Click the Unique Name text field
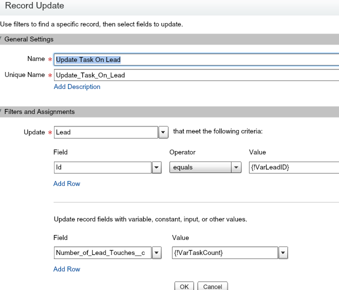This screenshot has height=290, width=339. 196,75
